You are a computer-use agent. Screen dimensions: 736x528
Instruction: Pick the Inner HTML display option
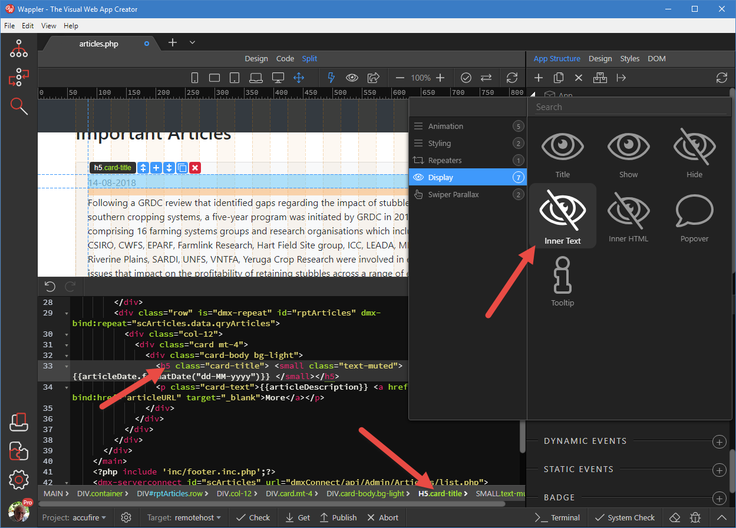[628, 215]
